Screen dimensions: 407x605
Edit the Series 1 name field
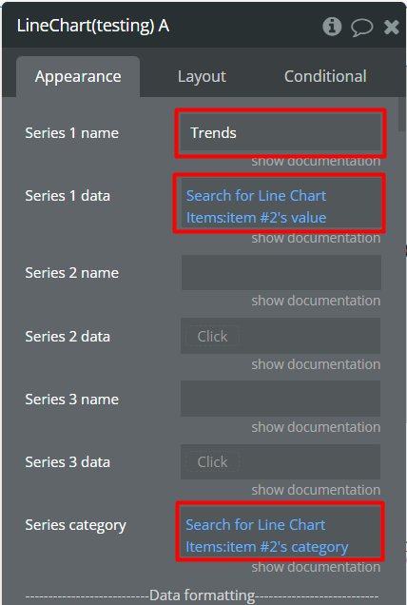(281, 133)
